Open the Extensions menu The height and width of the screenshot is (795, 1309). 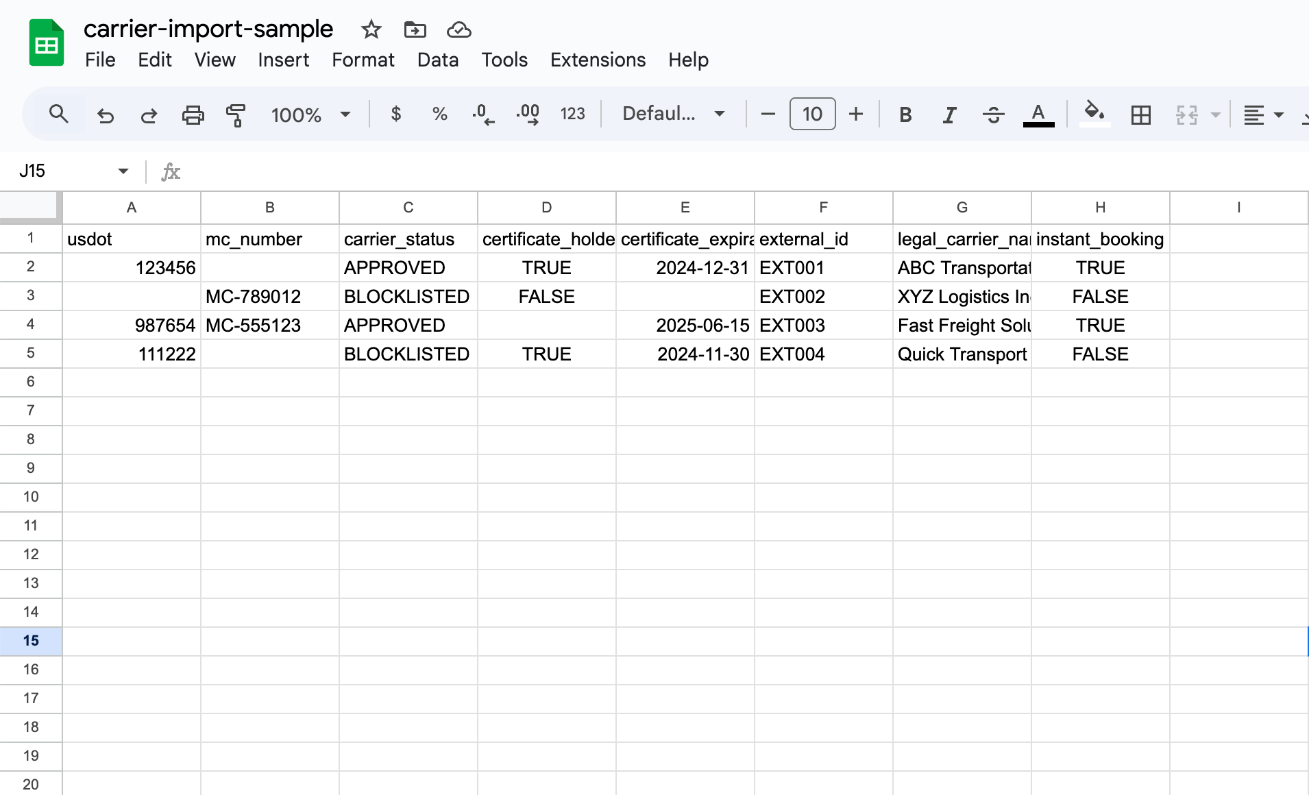(x=597, y=60)
